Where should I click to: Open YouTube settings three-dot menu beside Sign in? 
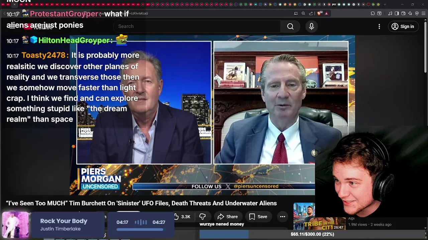pyautogui.click(x=379, y=26)
